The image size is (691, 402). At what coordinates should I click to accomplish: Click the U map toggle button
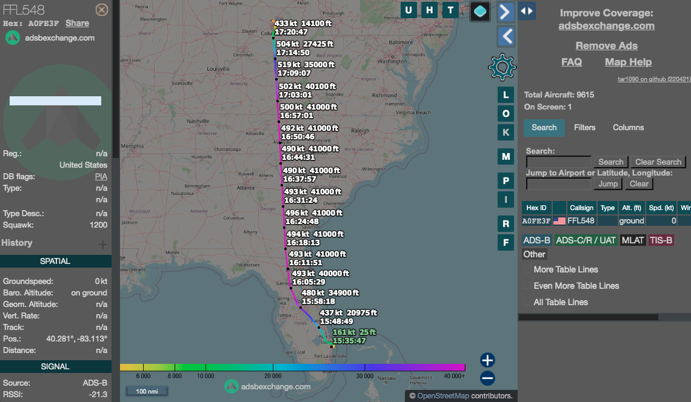point(409,10)
